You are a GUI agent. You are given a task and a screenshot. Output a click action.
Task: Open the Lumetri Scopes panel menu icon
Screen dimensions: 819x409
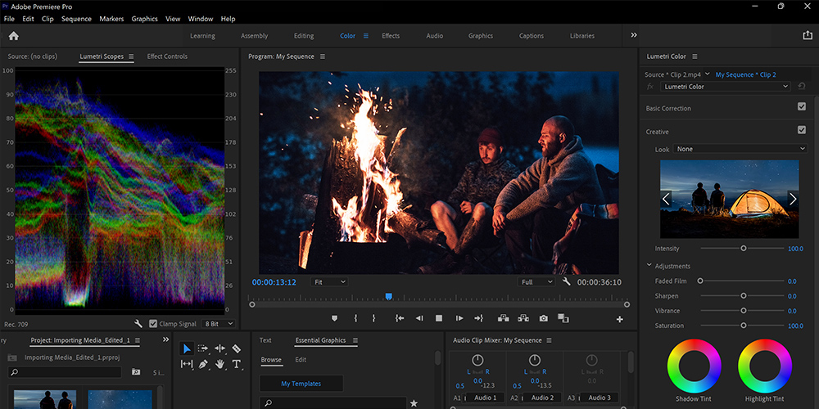click(131, 56)
